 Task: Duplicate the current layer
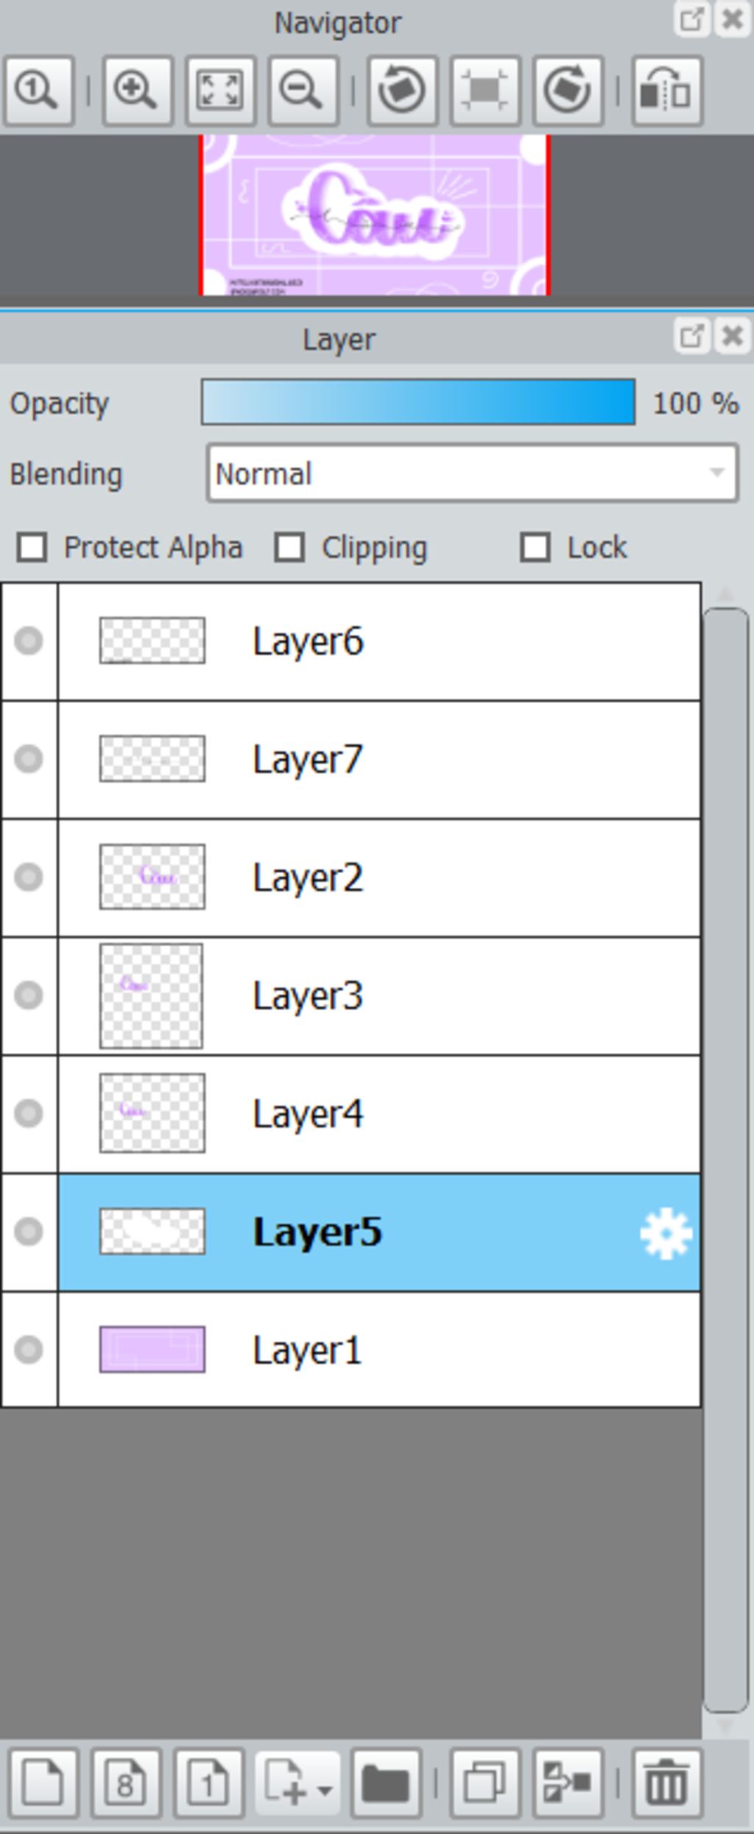pos(485,1782)
